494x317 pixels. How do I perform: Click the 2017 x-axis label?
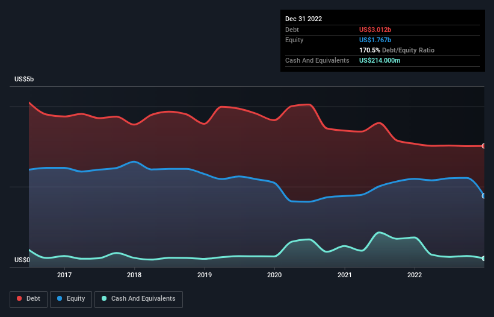[64, 275]
